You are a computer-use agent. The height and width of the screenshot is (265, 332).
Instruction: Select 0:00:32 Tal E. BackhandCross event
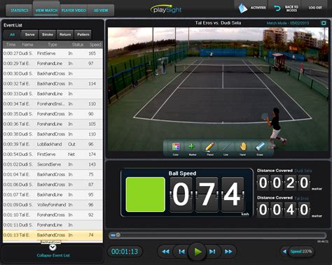pos(53,84)
